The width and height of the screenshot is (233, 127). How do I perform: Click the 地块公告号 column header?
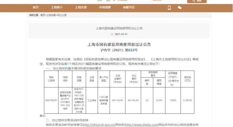click(51, 79)
